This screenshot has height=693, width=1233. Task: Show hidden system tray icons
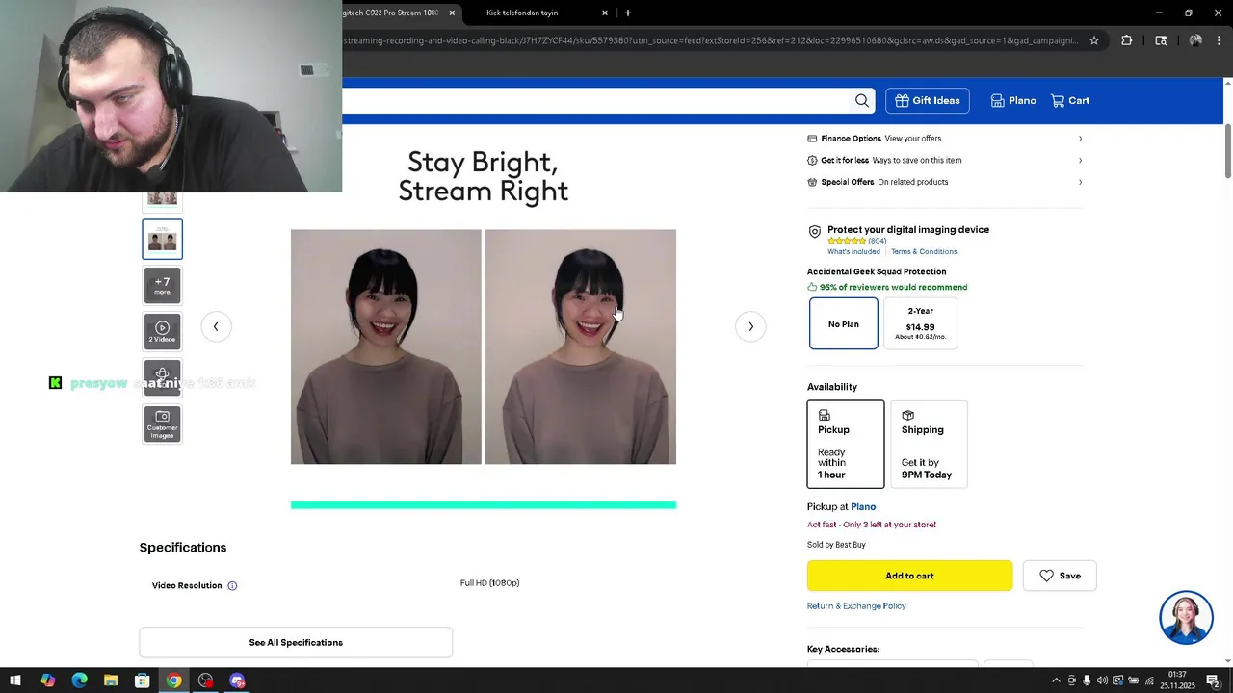pyautogui.click(x=1056, y=680)
